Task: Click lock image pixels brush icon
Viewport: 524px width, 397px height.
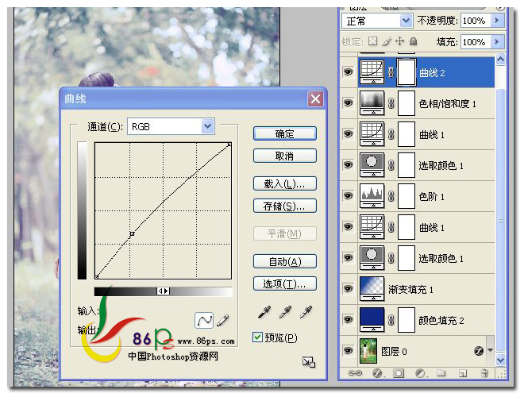Action: click(x=387, y=41)
